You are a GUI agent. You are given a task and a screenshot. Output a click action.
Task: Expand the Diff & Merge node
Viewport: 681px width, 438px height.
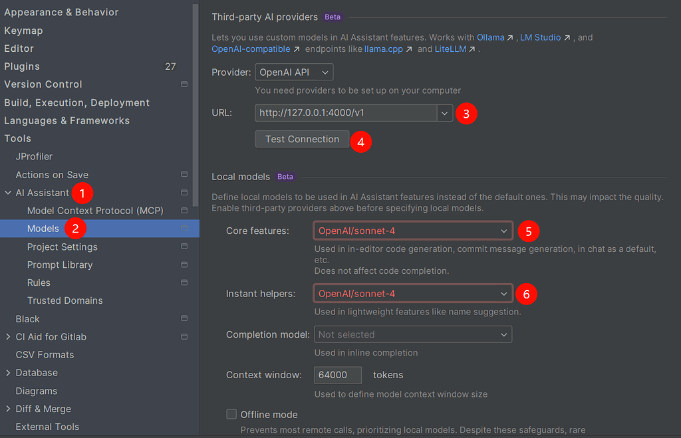click(8, 409)
